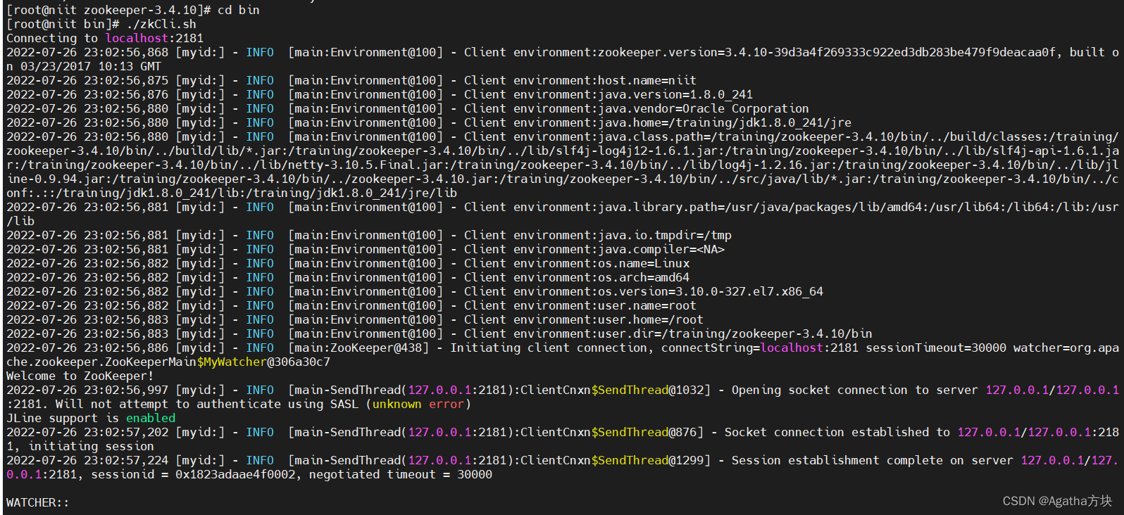
Task: Click the 'WATCHER::' prompt line
Action: [38, 502]
